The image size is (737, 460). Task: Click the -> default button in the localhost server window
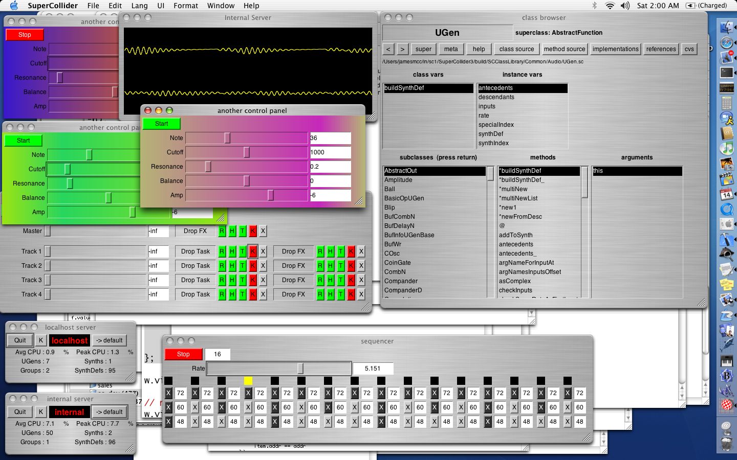(109, 340)
